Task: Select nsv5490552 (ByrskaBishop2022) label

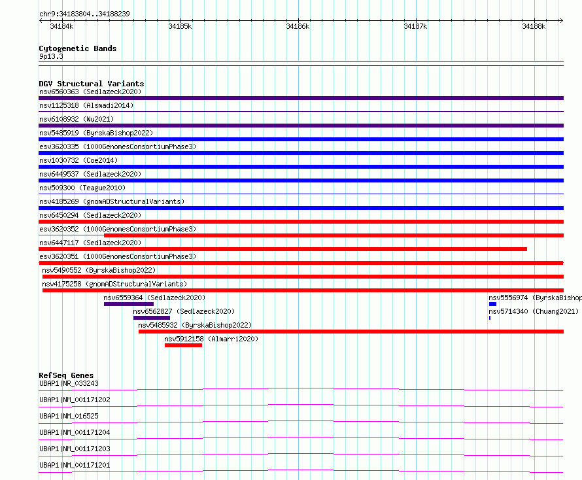Action: click(99, 270)
